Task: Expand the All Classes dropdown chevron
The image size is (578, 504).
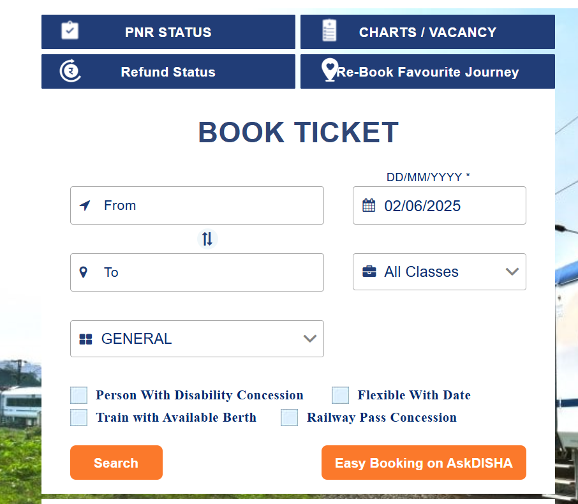Action: click(x=512, y=272)
